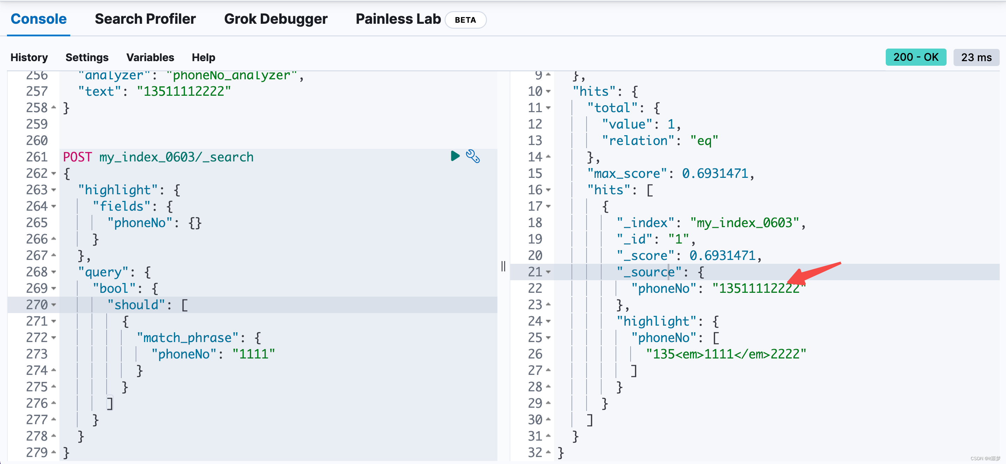Collapse the response hits block at line 10
Image resolution: width=1006 pixels, height=464 pixels.
(548, 91)
